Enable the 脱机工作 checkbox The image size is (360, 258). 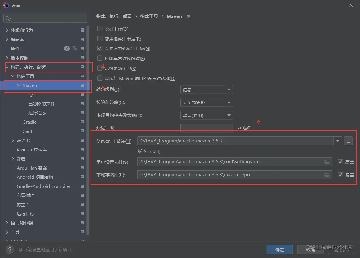click(100, 29)
